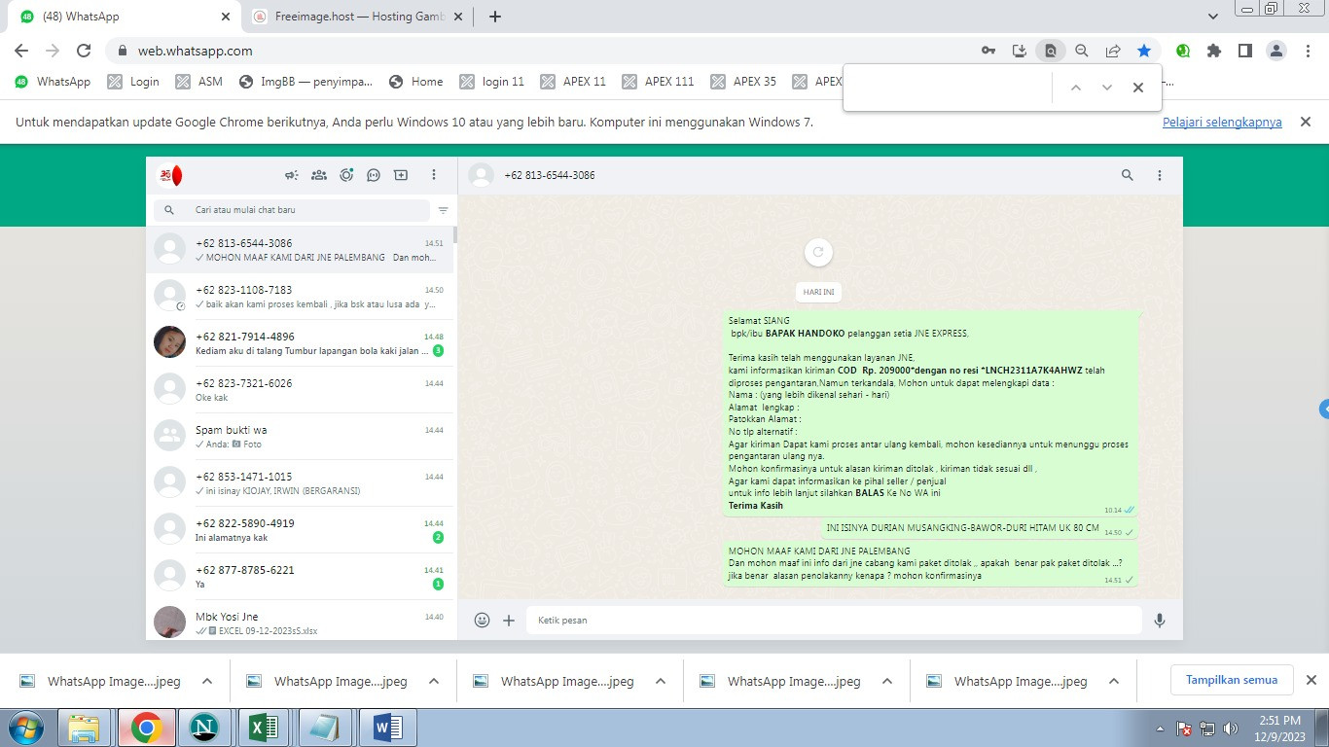Open the conversation options menu

pos(1160,175)
